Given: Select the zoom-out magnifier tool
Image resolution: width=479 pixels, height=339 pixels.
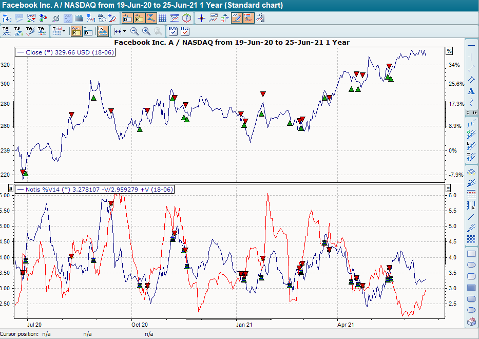Looking at the screenshot, I should click(x=135, y=31).
